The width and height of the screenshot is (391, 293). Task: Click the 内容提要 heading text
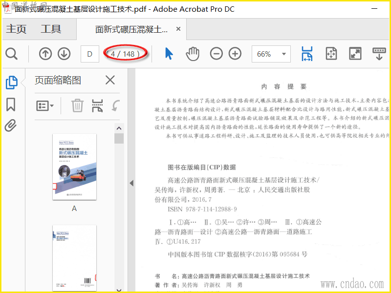click(284, 86)
